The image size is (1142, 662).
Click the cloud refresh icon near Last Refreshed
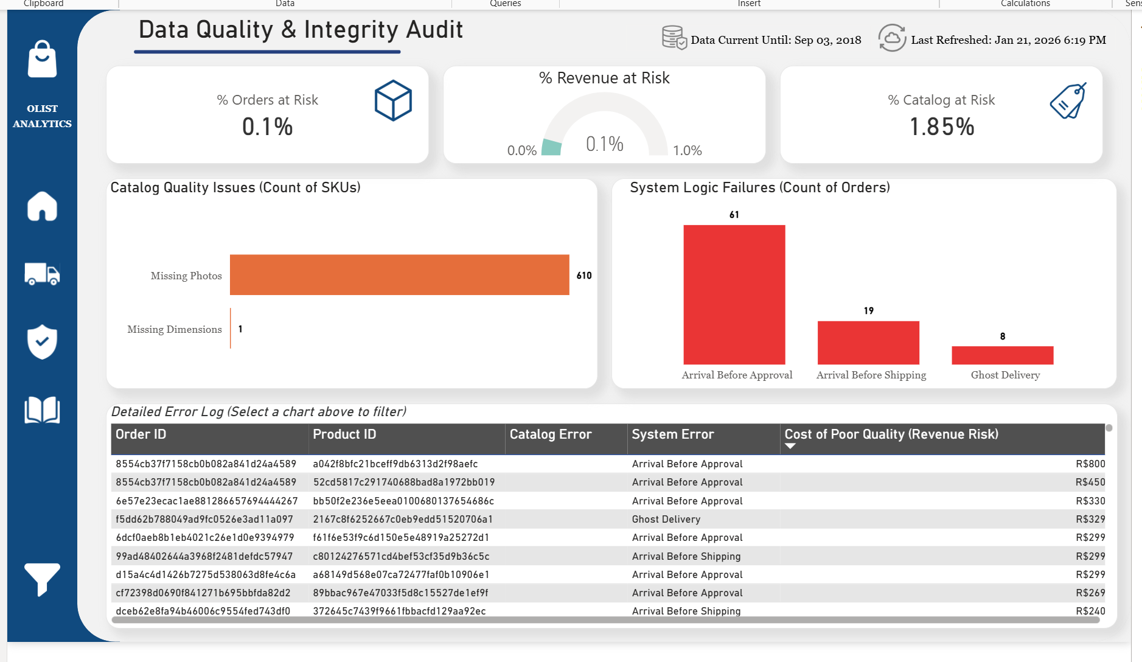click(x=892, y=38)
